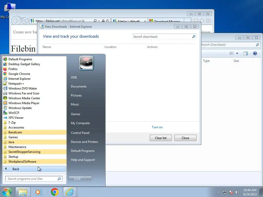
Task: Click Back to leave All Programs
Action: (34, 169)
